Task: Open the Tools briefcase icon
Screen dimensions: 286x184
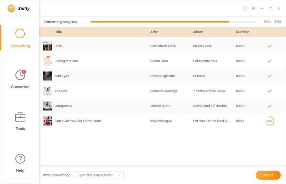Action: tap(20, 117)
